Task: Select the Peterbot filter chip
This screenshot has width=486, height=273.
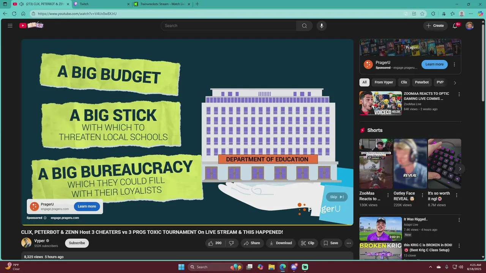Action: click(422, 82)
